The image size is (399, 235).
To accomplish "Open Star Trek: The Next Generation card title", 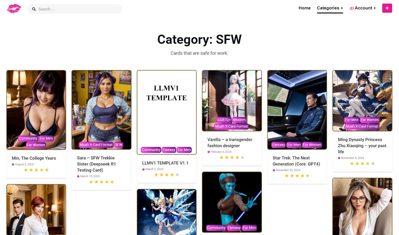I will coord(296,161).
